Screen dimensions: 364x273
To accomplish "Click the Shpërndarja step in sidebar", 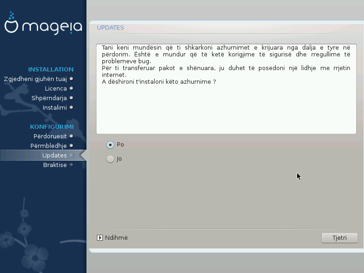I will coord(49,98).
